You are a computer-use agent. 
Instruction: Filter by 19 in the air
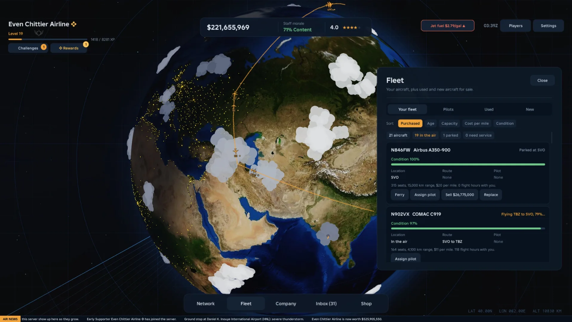(425, 135)
